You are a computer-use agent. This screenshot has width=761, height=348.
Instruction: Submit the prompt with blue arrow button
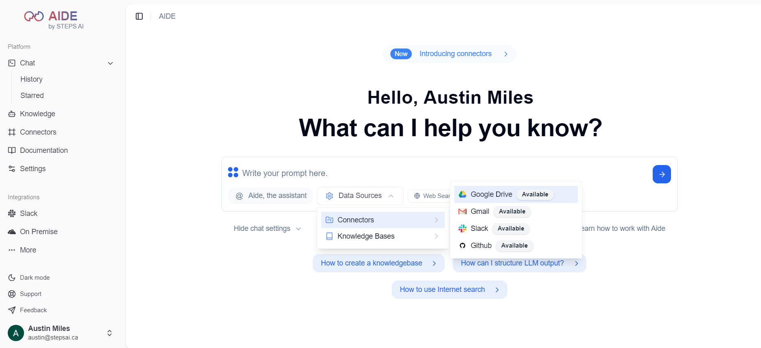click(x=662, y=174)
